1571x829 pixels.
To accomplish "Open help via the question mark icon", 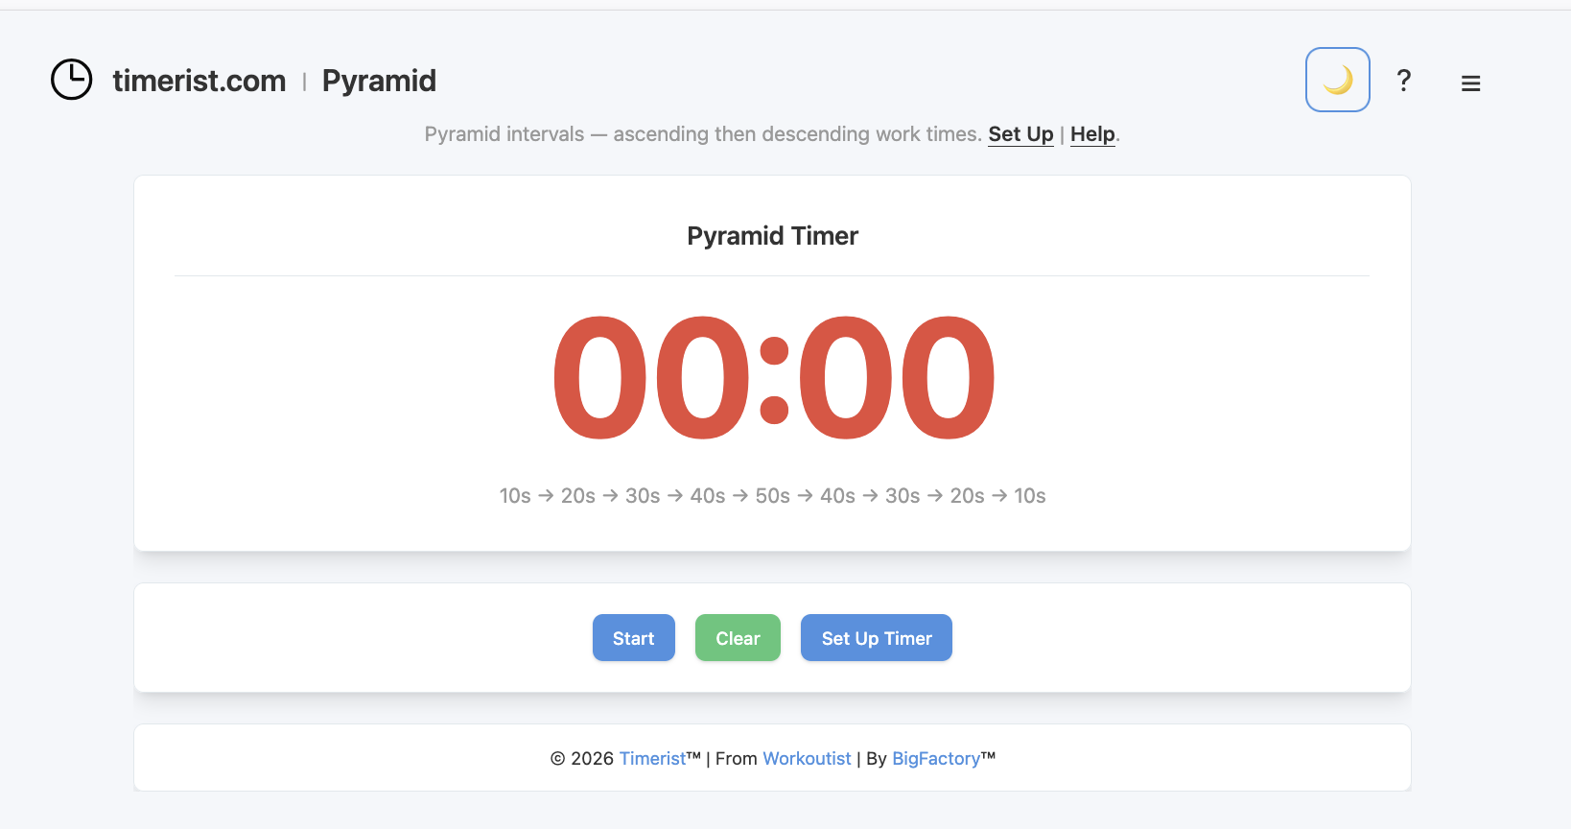I will tap(1403, 82).
